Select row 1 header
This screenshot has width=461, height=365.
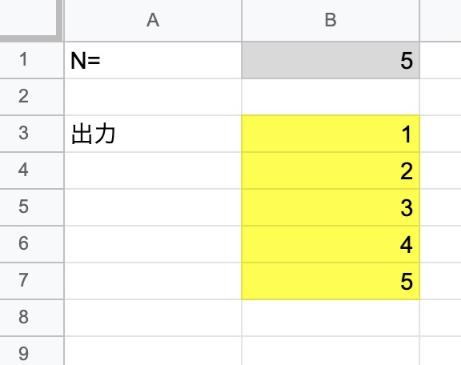pyautogui.click(x=31, y=60)
